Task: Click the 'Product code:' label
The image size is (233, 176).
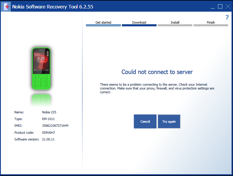Action: 24,133
